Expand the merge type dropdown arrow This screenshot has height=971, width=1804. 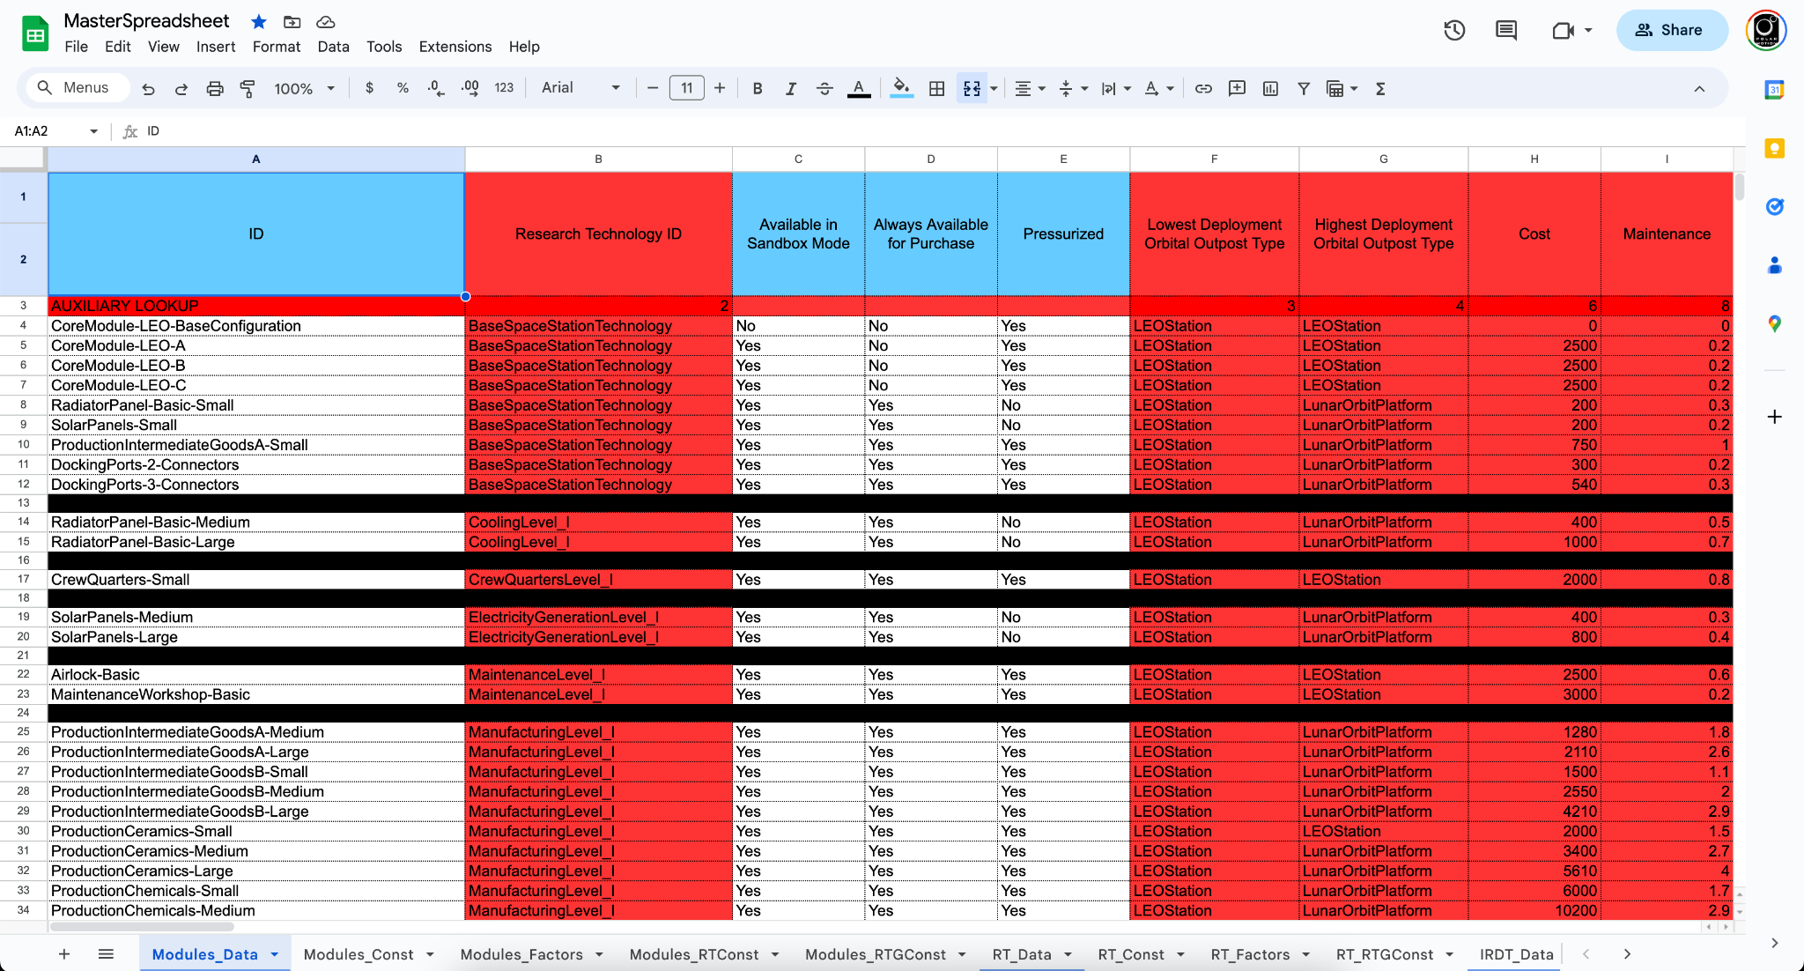[x=994, y=89]
